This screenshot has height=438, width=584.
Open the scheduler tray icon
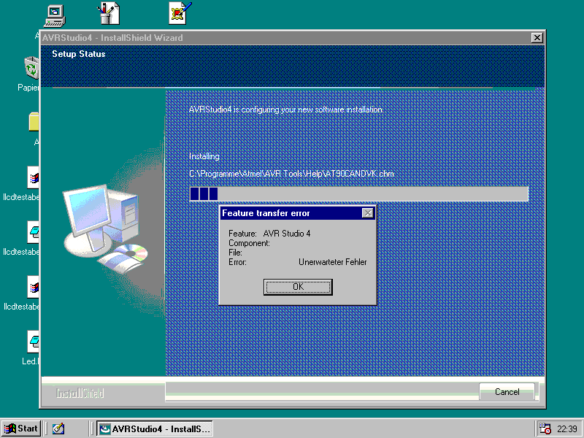click(x=545, y=429)
